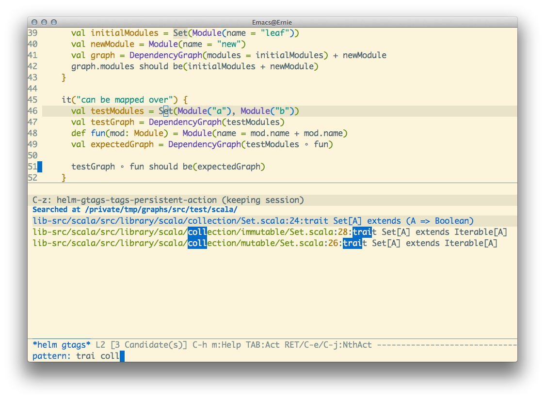Click the "new" string on line 40
Viewport: 545px width, 400px height.
pos(229,44)
